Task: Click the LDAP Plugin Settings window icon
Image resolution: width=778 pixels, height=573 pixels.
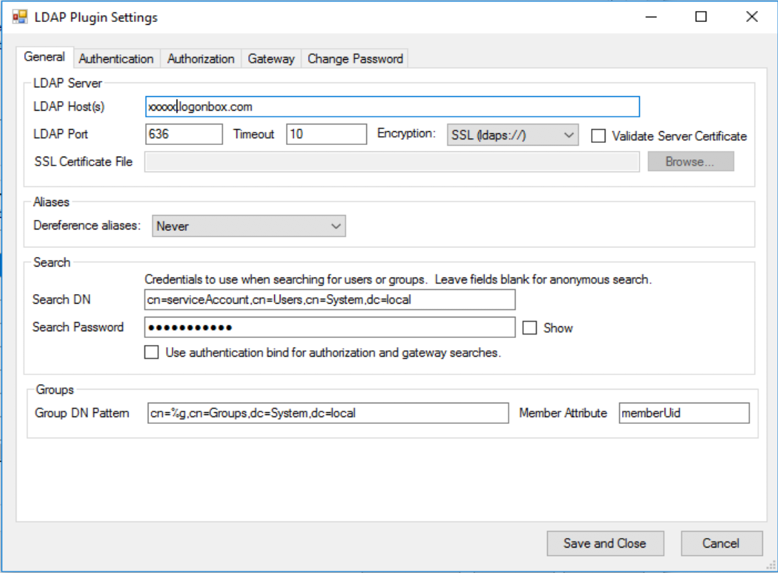Action: [19, 17]
